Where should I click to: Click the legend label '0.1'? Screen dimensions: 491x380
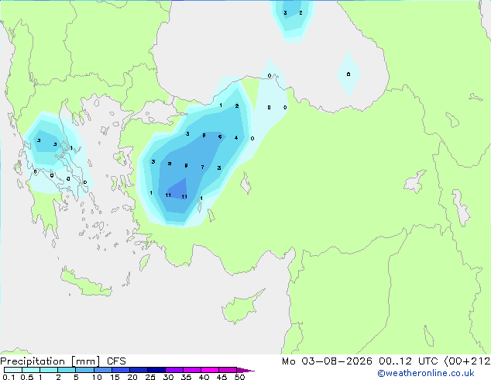[x=9, y=377]
